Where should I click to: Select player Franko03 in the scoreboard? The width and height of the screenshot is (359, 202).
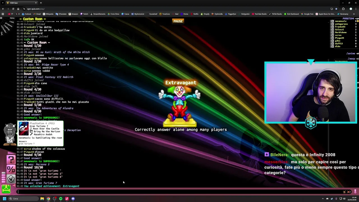pyautogui.click(x=340, y=27)
